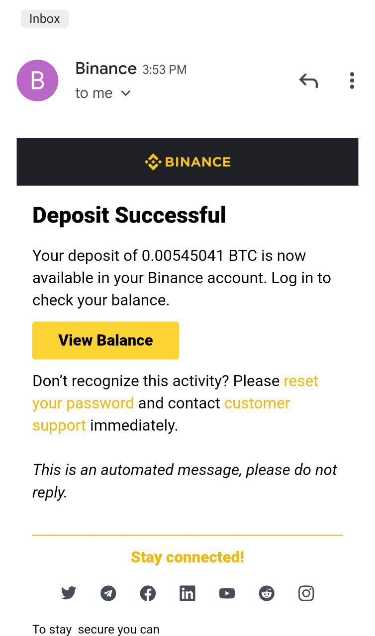Image resolution: width=375 pixels, height=636 pixels.
Task: Tap the Instagram icon
Action: coord(306,593)
